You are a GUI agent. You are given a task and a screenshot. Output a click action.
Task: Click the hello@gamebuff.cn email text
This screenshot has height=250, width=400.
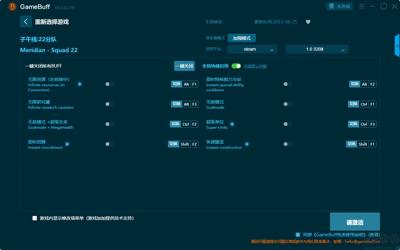coord(362,241)
